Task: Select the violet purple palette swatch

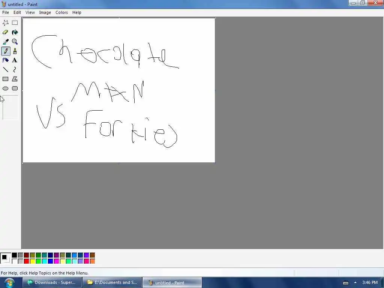Action: (x=87, y=255)
